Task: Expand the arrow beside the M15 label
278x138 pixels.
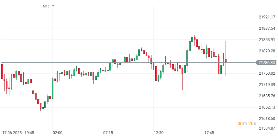Action: coord(53,6)
